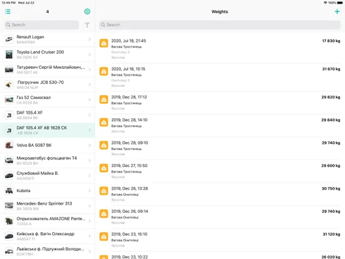The image size is (345, 259).
Task: Click Погрузчик JCB 530-70 loader thumbnail
Action: 9,84
